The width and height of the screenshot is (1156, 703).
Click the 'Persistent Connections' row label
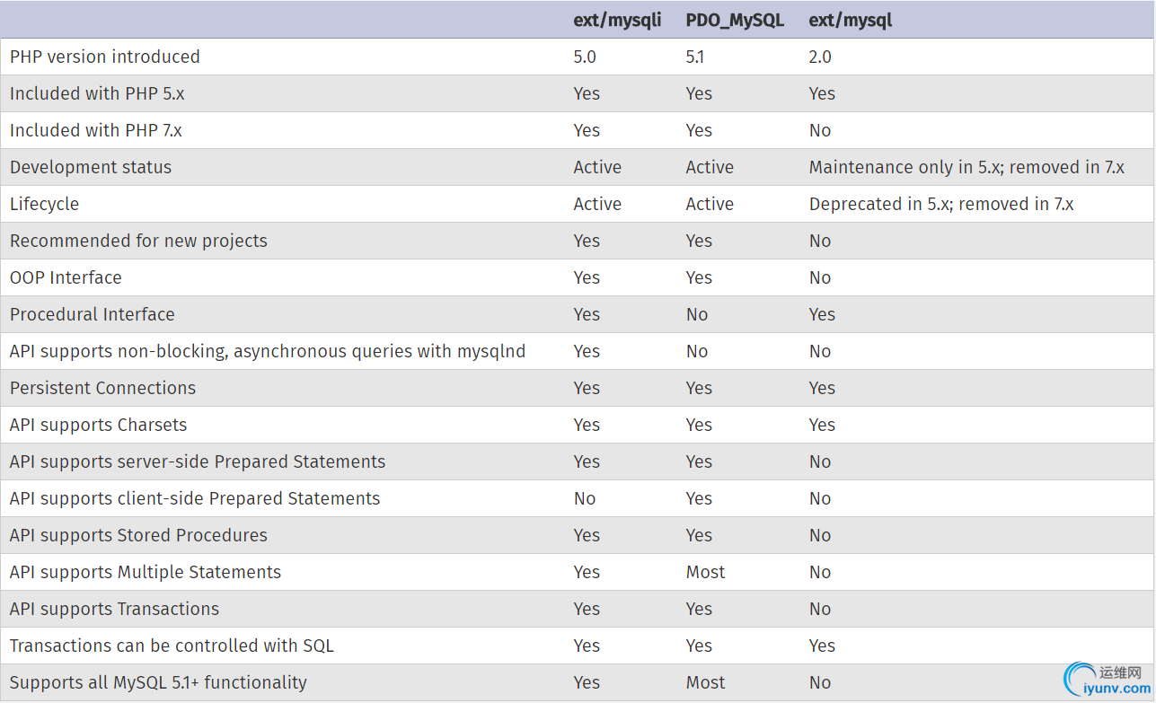tap(102, 388)
